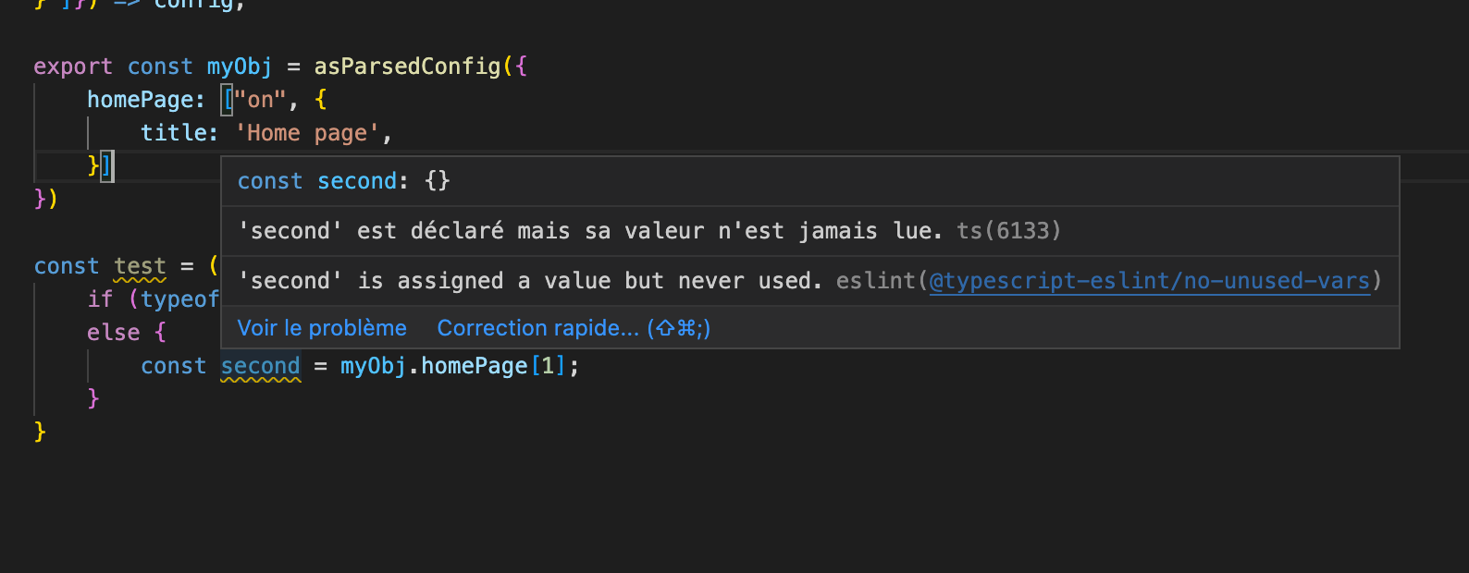This screenshot has height=573, width=1469.
Task: Click the 'const second: {}' type signature
Action: click(x=344, y=181)
